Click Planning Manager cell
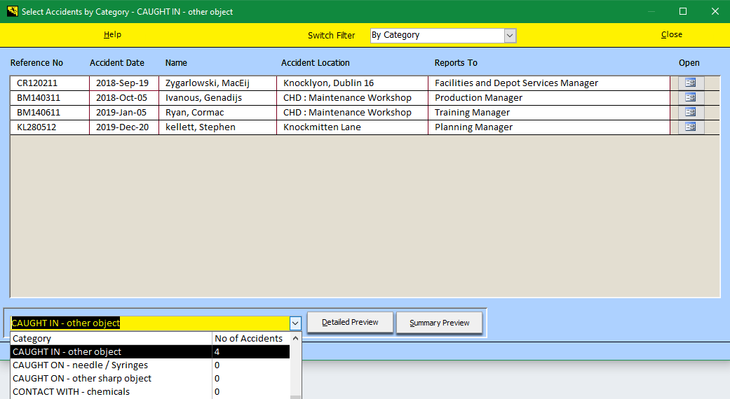This screenshot has height=399, width=730. (x=549, y=127)
